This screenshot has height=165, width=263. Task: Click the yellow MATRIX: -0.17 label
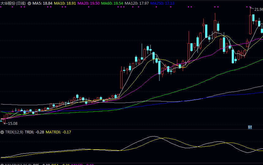tap(58, 132)
